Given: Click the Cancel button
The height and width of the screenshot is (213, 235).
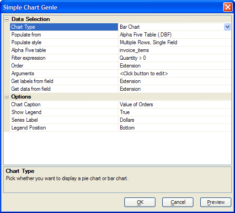Looking at the screenshot, I should coord(178,202).
